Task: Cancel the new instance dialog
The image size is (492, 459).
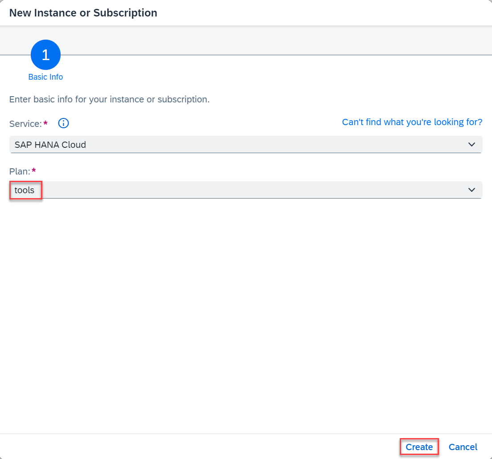Action: pos(463,447)
